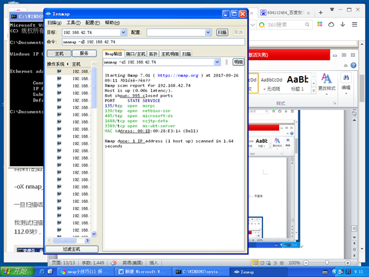Switch to the rightmost 扫描 tab
Screen dimensions: 369x277
click(186, 54)
